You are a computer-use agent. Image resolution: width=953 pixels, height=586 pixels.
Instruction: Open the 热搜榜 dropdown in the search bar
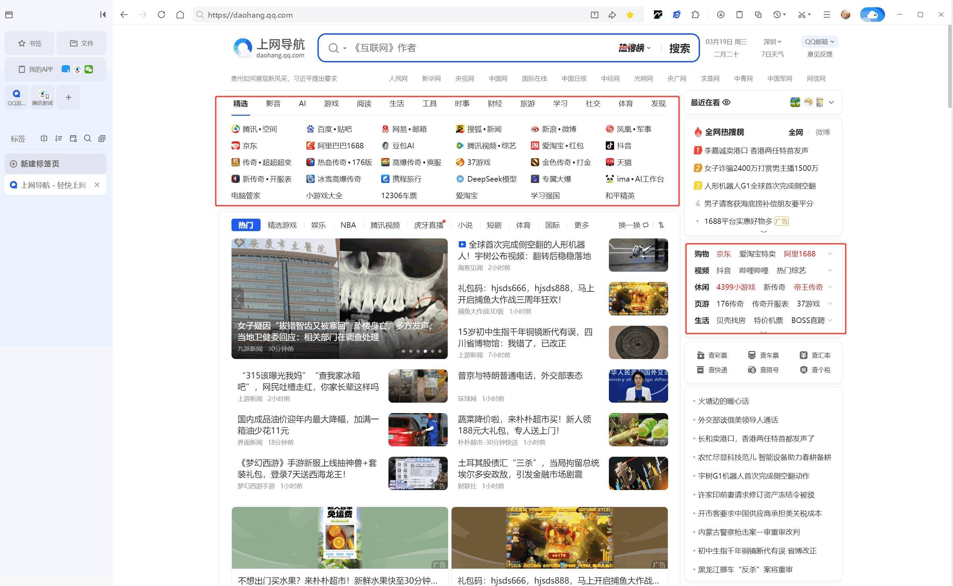[633, 48]
